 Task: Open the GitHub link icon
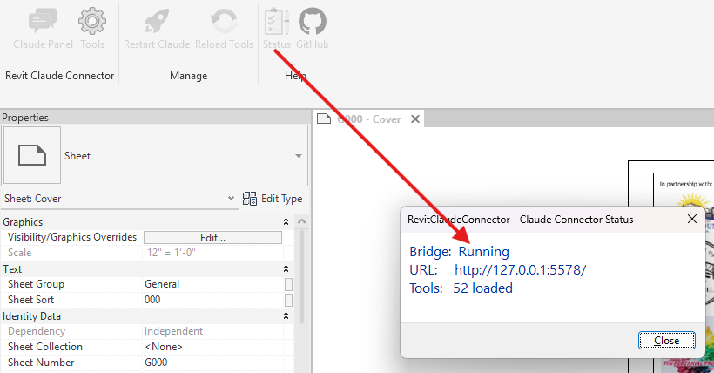(x=313, y=21)
